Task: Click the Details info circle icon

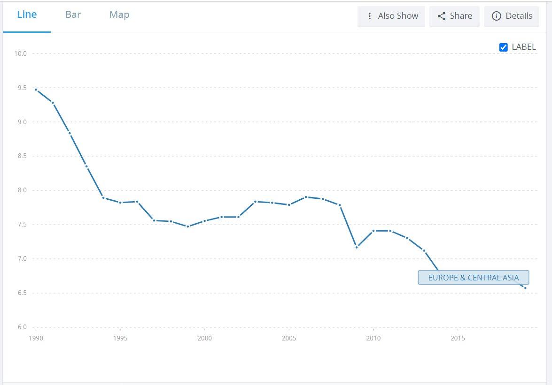Action: tap(497, 16)
